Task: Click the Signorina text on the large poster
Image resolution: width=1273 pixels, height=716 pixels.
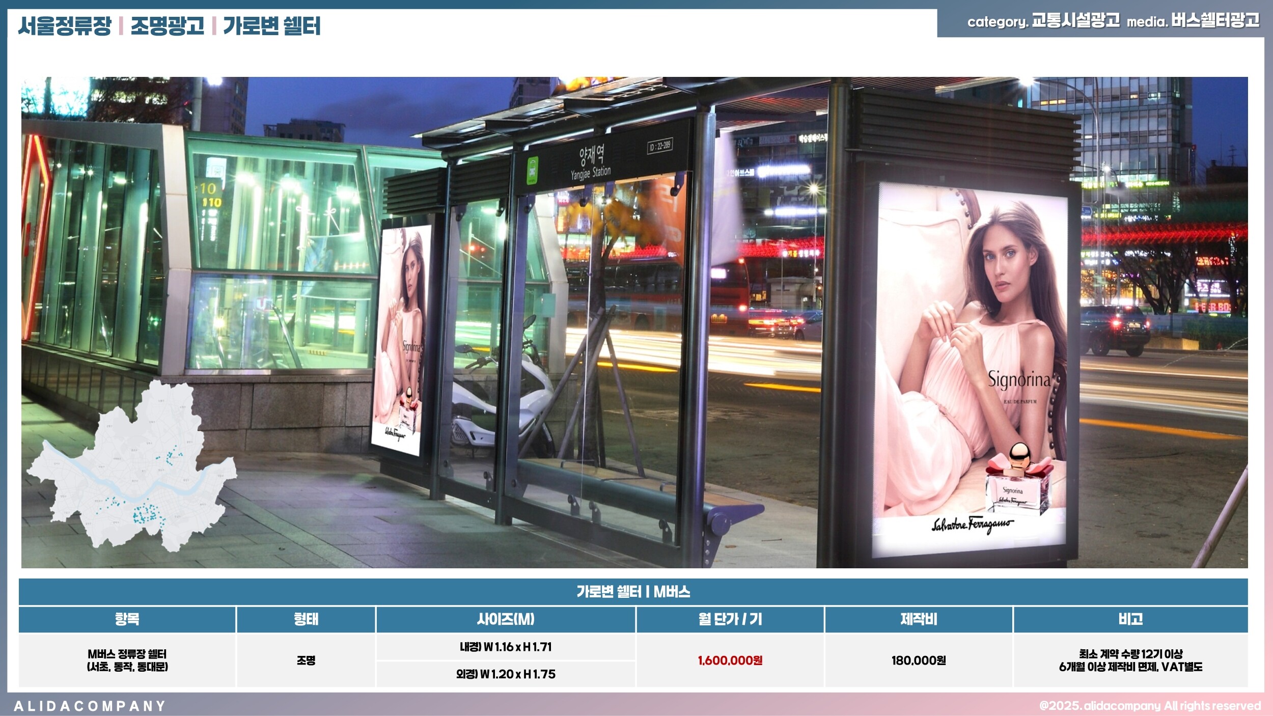Action: pos(1019,379)
